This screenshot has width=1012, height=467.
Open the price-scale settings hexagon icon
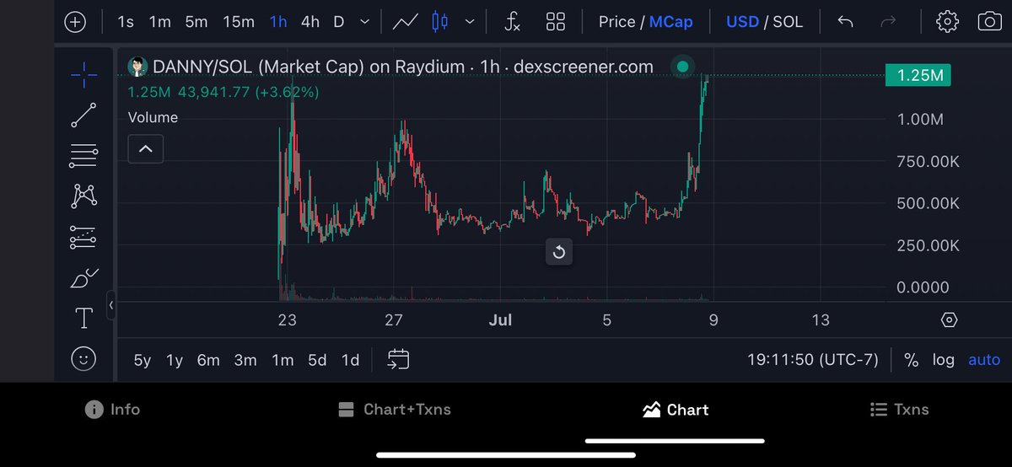pyautogui.click(x=950, y=319)
